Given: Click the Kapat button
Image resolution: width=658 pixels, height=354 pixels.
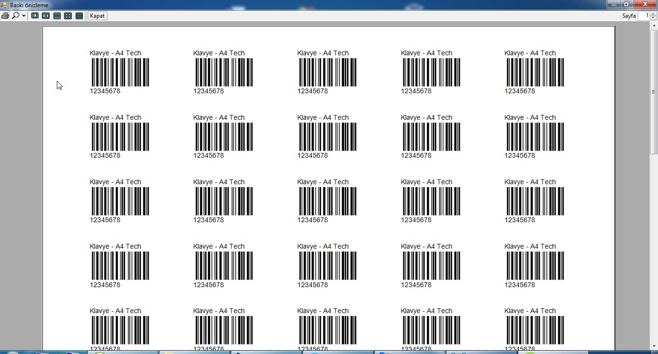Looking at the screenshot, I should [x=97, y=16].
